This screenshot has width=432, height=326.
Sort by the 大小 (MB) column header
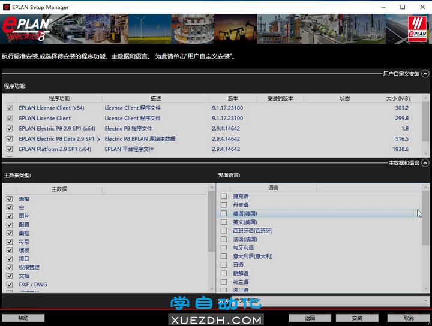(x=398, y=98)
